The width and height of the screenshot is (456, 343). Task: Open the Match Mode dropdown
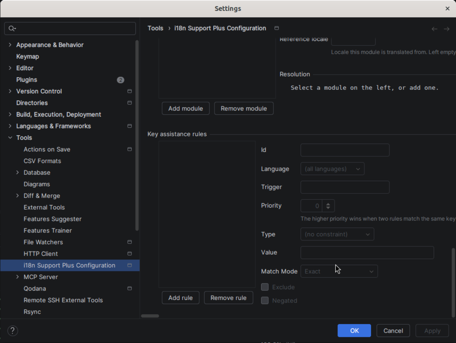tap(339, 271)
